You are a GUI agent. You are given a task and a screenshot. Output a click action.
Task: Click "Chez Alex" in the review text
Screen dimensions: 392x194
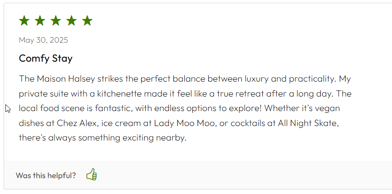pyautogui.click(x=77, y=123)
